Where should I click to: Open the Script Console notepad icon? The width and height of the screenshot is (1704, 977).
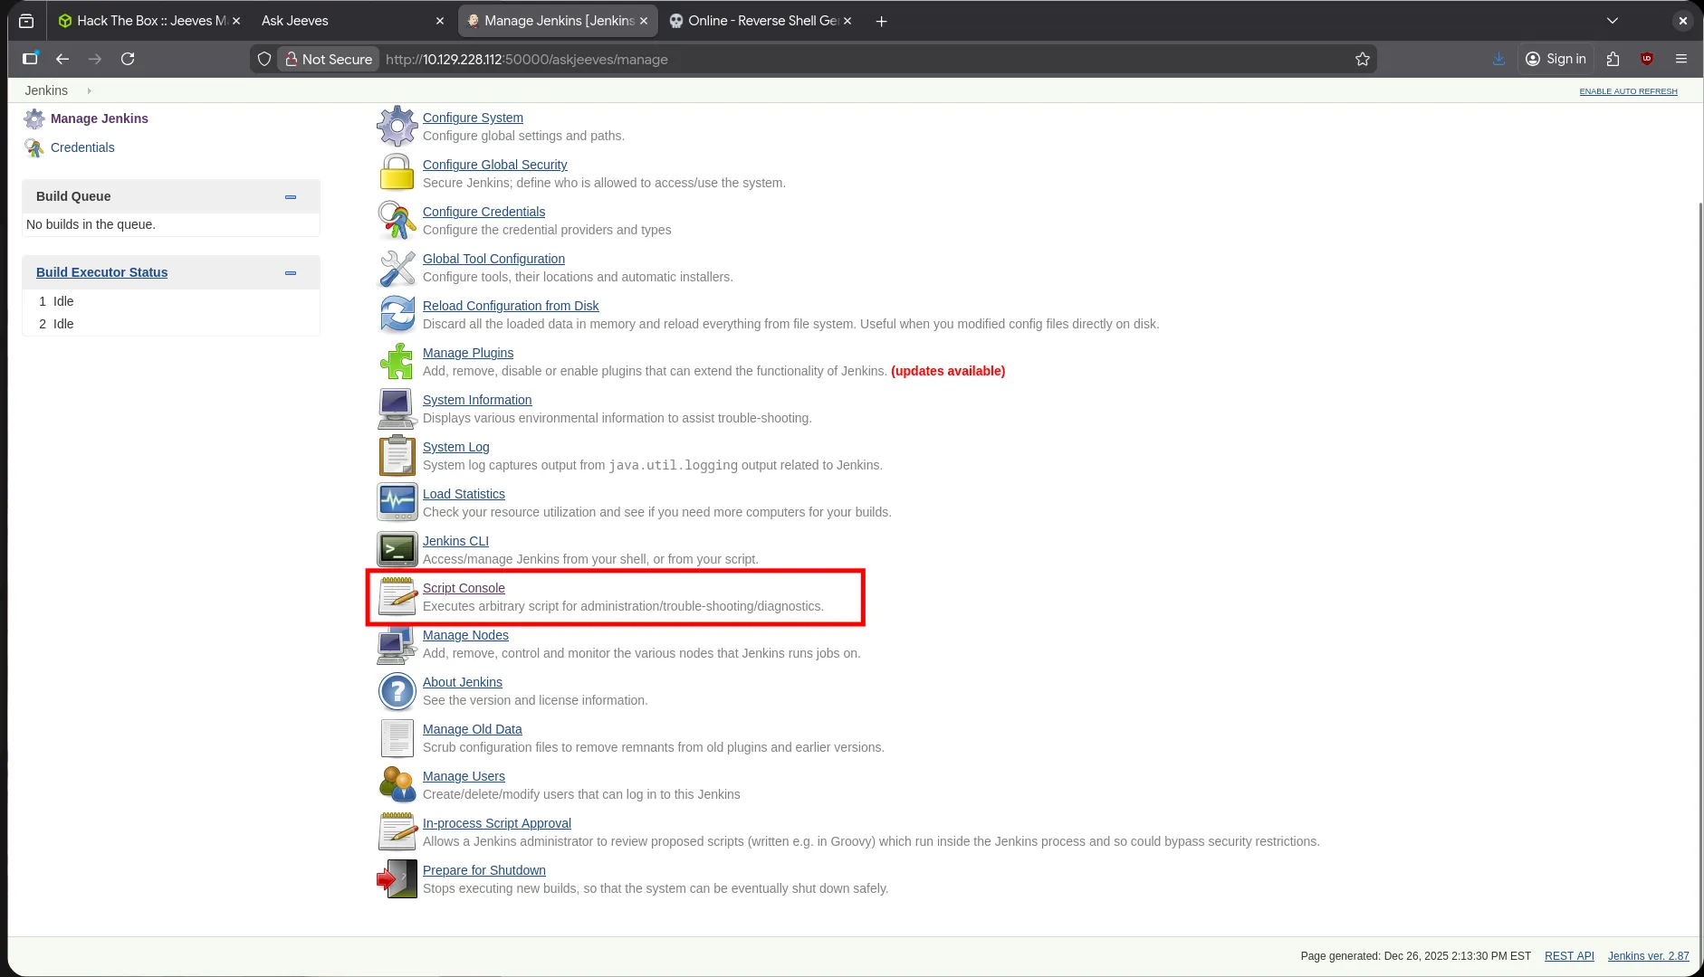pyautogui.click(x=397, y=596)
